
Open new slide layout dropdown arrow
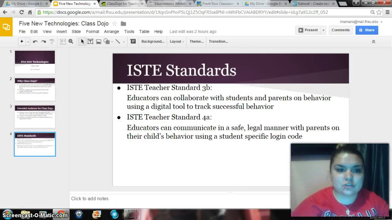[x=28, y=42]
